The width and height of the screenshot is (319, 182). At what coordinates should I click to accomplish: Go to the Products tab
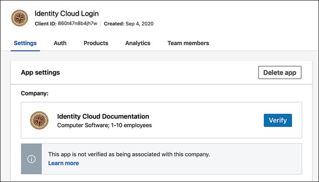[96, 43]
